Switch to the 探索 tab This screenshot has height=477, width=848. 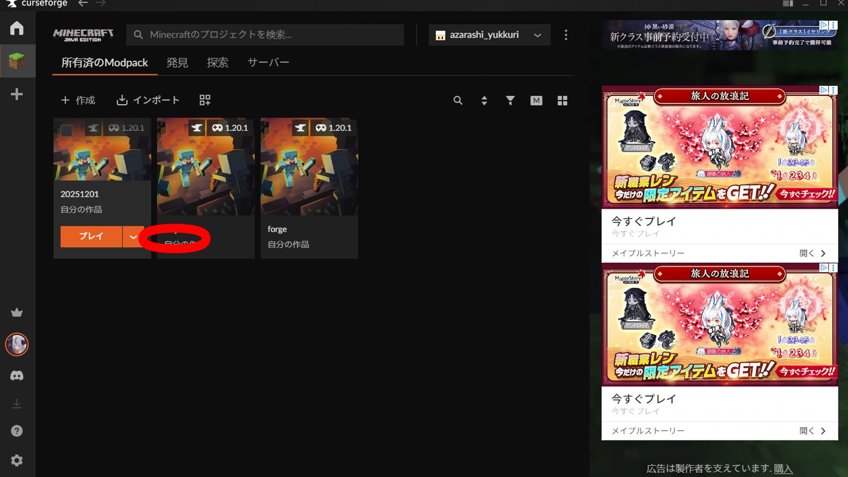point(218,63)
